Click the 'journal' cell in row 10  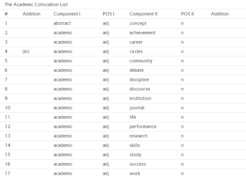point(137,108)
